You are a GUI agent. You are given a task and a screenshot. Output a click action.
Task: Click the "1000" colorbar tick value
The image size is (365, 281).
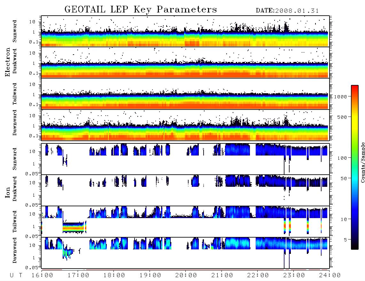[341, 96]
